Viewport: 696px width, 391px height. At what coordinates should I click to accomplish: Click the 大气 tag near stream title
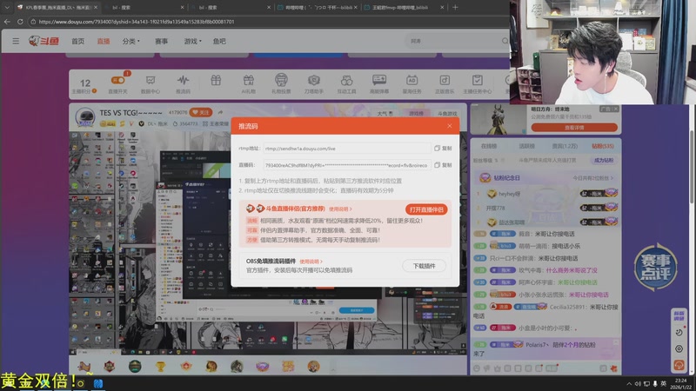pyautogui.click(x=385, y=114)
